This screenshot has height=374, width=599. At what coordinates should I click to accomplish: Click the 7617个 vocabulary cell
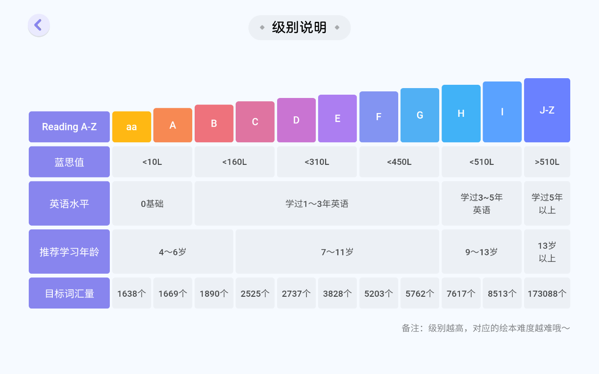coord(461,293)
